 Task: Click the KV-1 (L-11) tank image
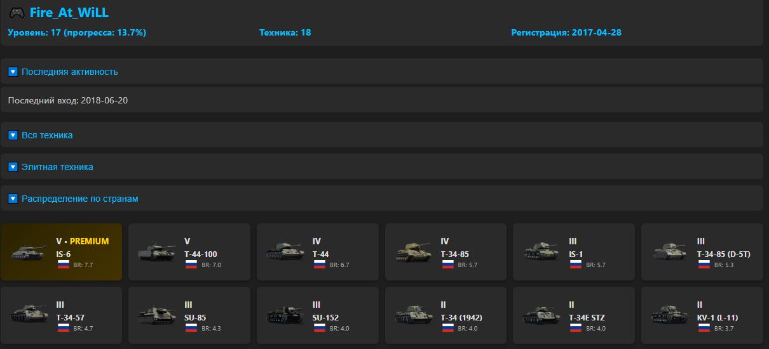(x=670, y=315)
